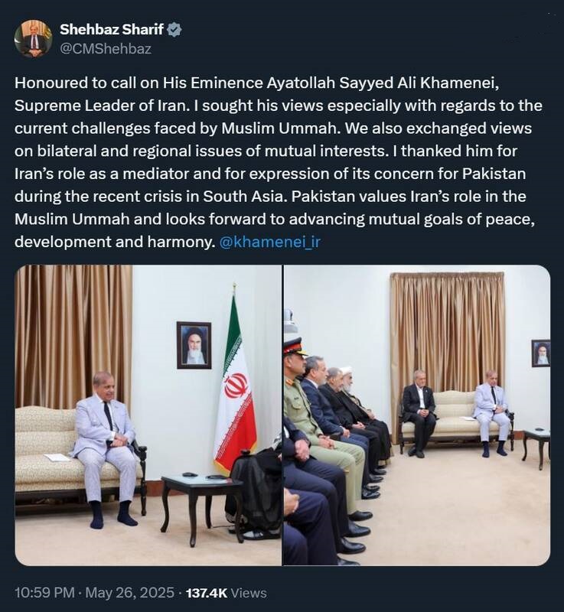Screen dimensions: 564x612
Task: Click the blue verified badge
Action: [x=174, y=30]
